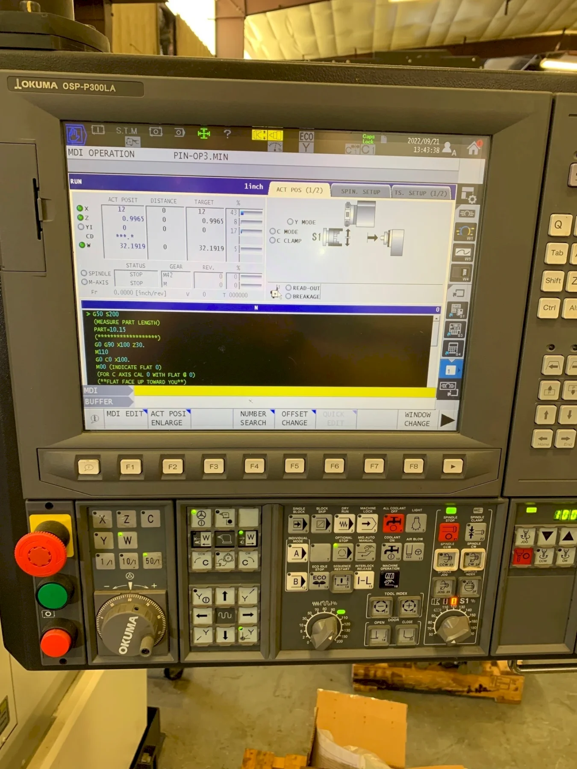
Task: Switch to the ACT POS (1/2) tab
Action: 299,190
